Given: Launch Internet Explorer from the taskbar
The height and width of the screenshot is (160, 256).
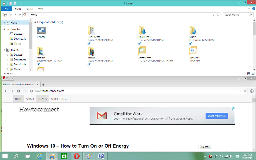Looking at the screenshot, I should 40,156.
